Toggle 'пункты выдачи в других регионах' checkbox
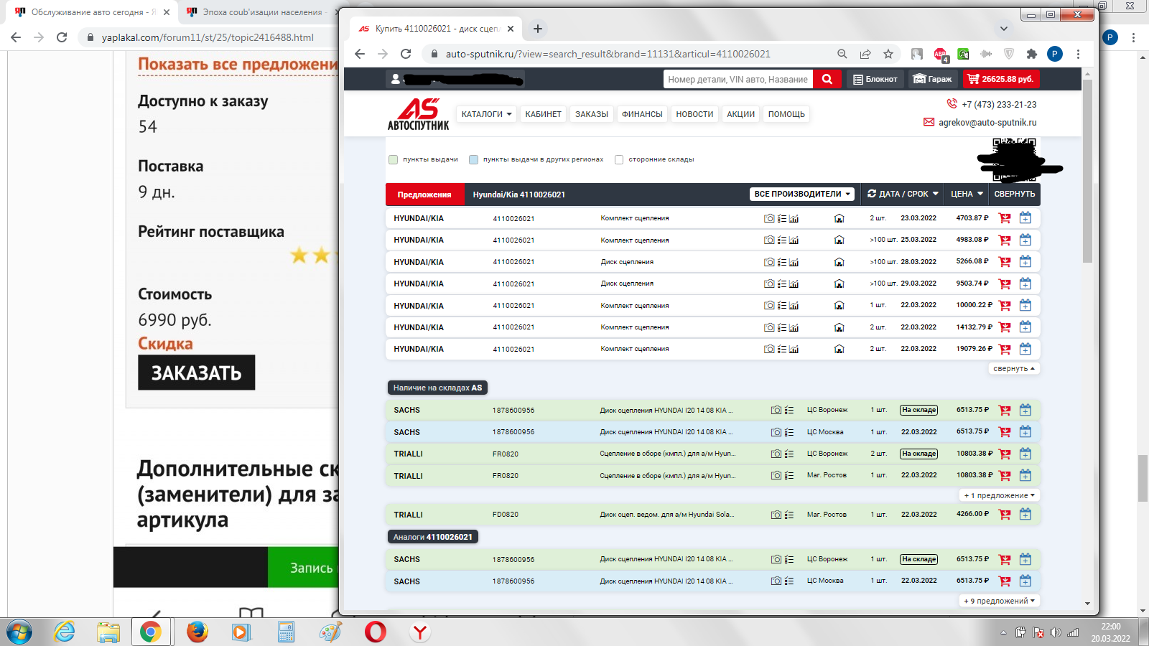This screenshot has width=1149, height=646. [473, 159]
